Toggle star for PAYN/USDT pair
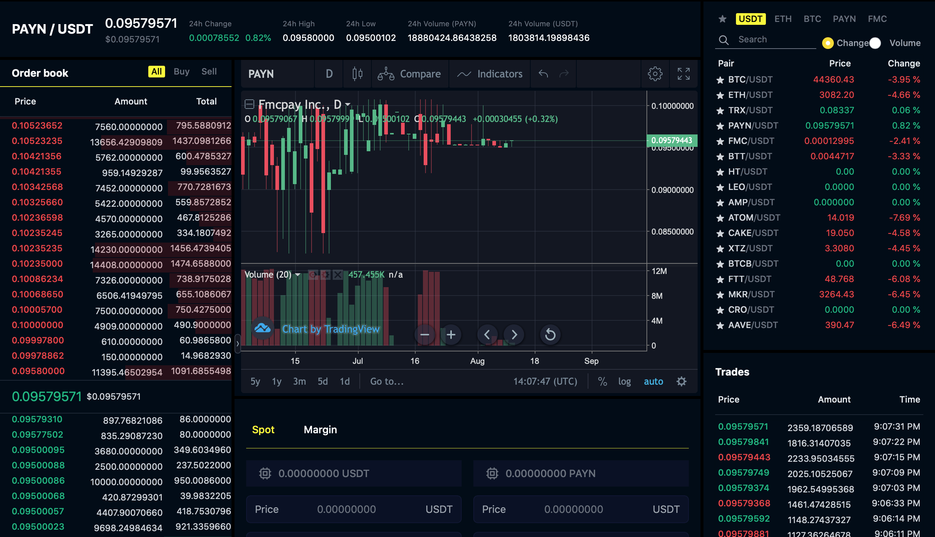Screen dimensions: 935x537 pos(720,126)
